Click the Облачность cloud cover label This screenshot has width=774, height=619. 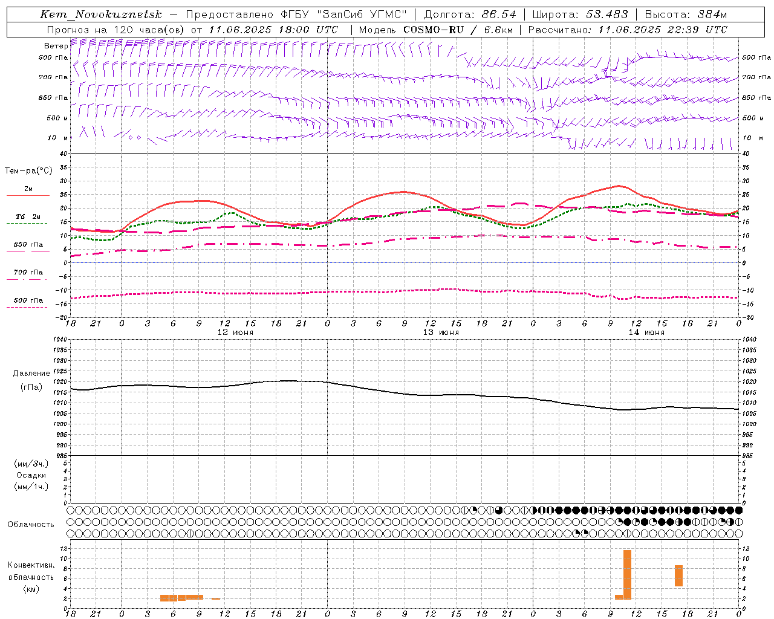tap(31, 525)
